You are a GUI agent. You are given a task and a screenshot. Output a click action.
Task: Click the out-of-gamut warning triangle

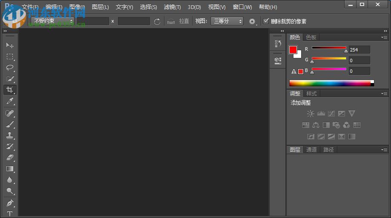294,72
